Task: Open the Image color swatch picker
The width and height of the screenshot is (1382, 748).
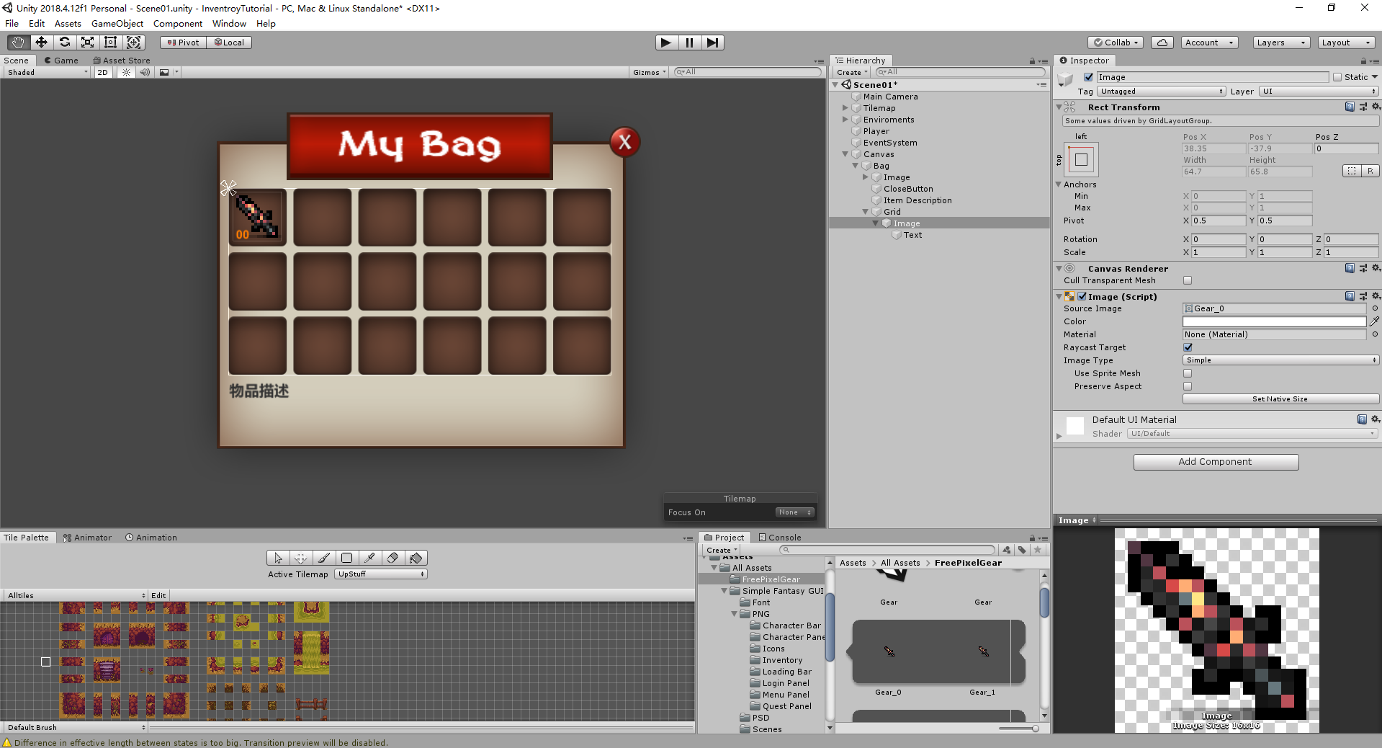Action: point(1273,321)
